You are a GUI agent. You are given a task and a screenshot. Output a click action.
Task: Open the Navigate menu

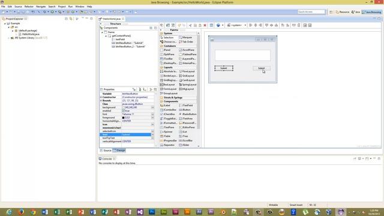tap(41, 7)
